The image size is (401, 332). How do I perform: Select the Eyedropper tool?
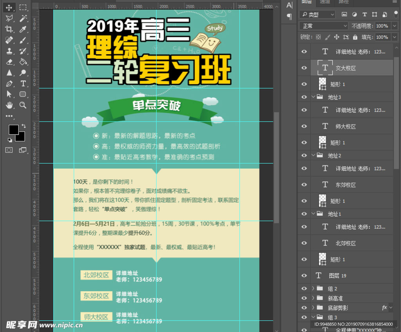click(x=23, y=29)
